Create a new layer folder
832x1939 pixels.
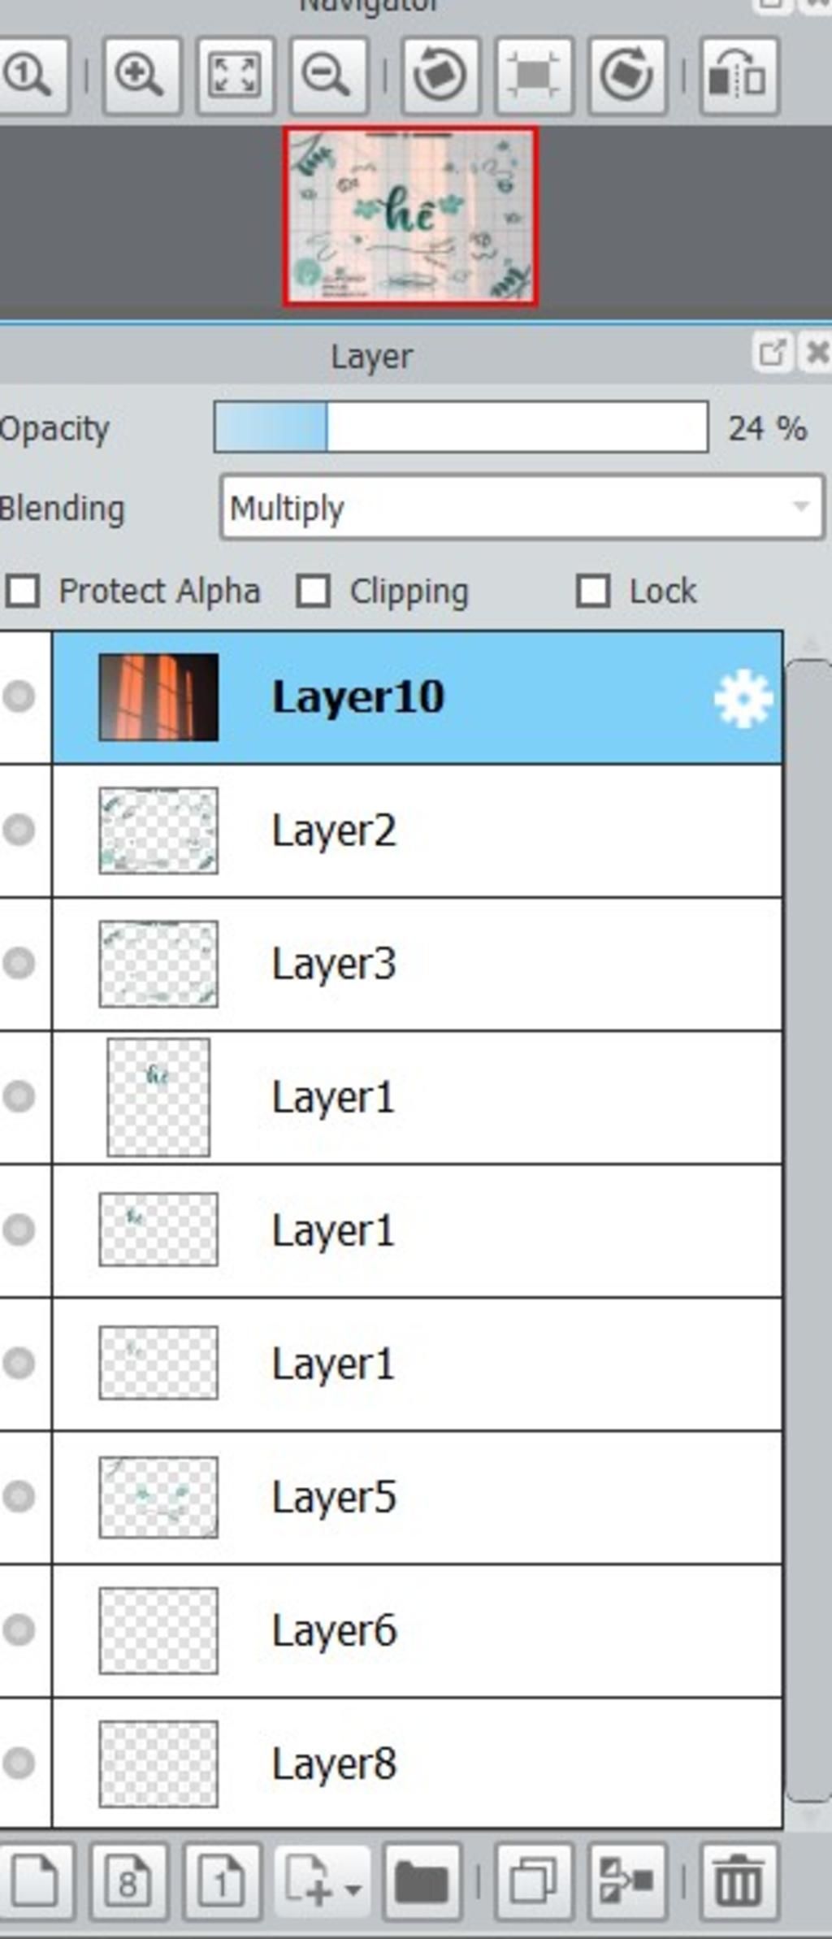point(421,1880)
